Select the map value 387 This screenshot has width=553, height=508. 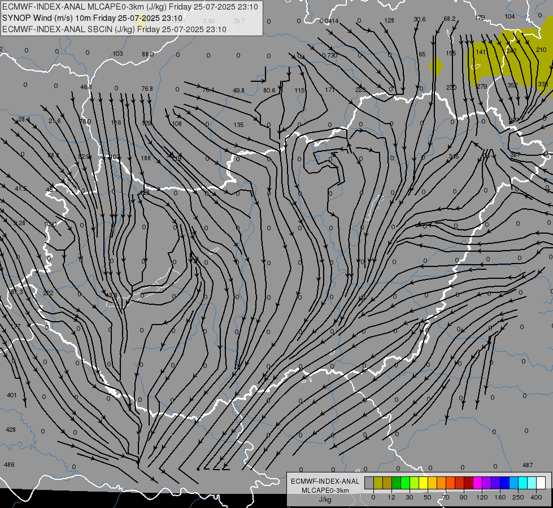pyautogui.click(x=515, y=155)
